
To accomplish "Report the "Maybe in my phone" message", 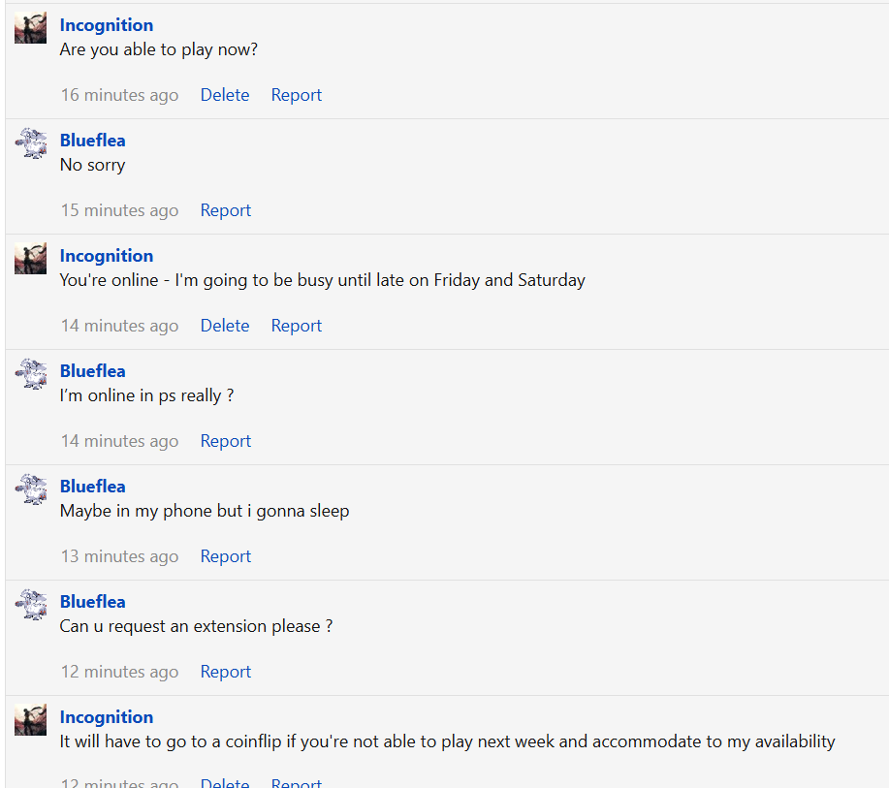I will tap(225, 556).
